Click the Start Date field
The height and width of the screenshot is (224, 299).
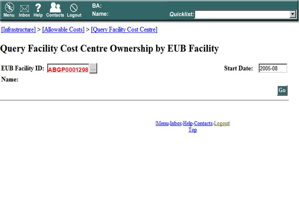click(273, 68)
